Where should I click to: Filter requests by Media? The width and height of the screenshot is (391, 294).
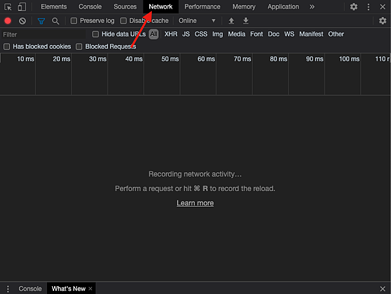237,34
